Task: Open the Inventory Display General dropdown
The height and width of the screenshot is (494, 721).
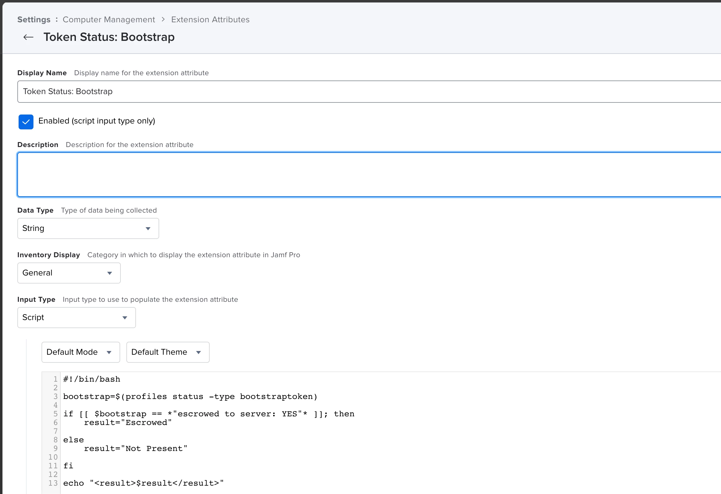Action: point(69,273)
